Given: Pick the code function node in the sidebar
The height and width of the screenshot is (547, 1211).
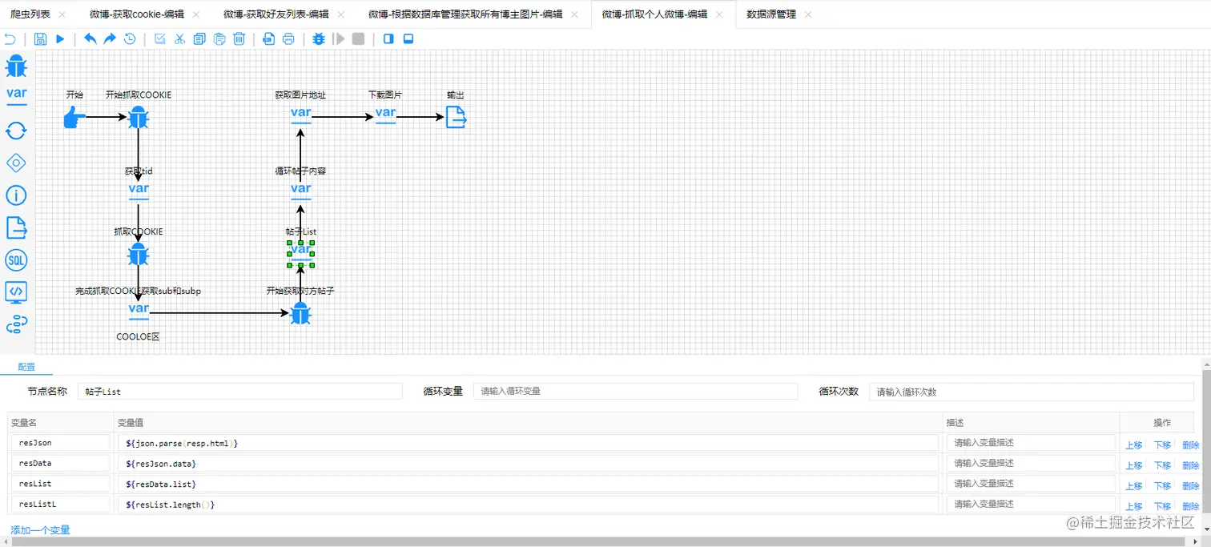Looking at the screenshot, I should point(16,292).
